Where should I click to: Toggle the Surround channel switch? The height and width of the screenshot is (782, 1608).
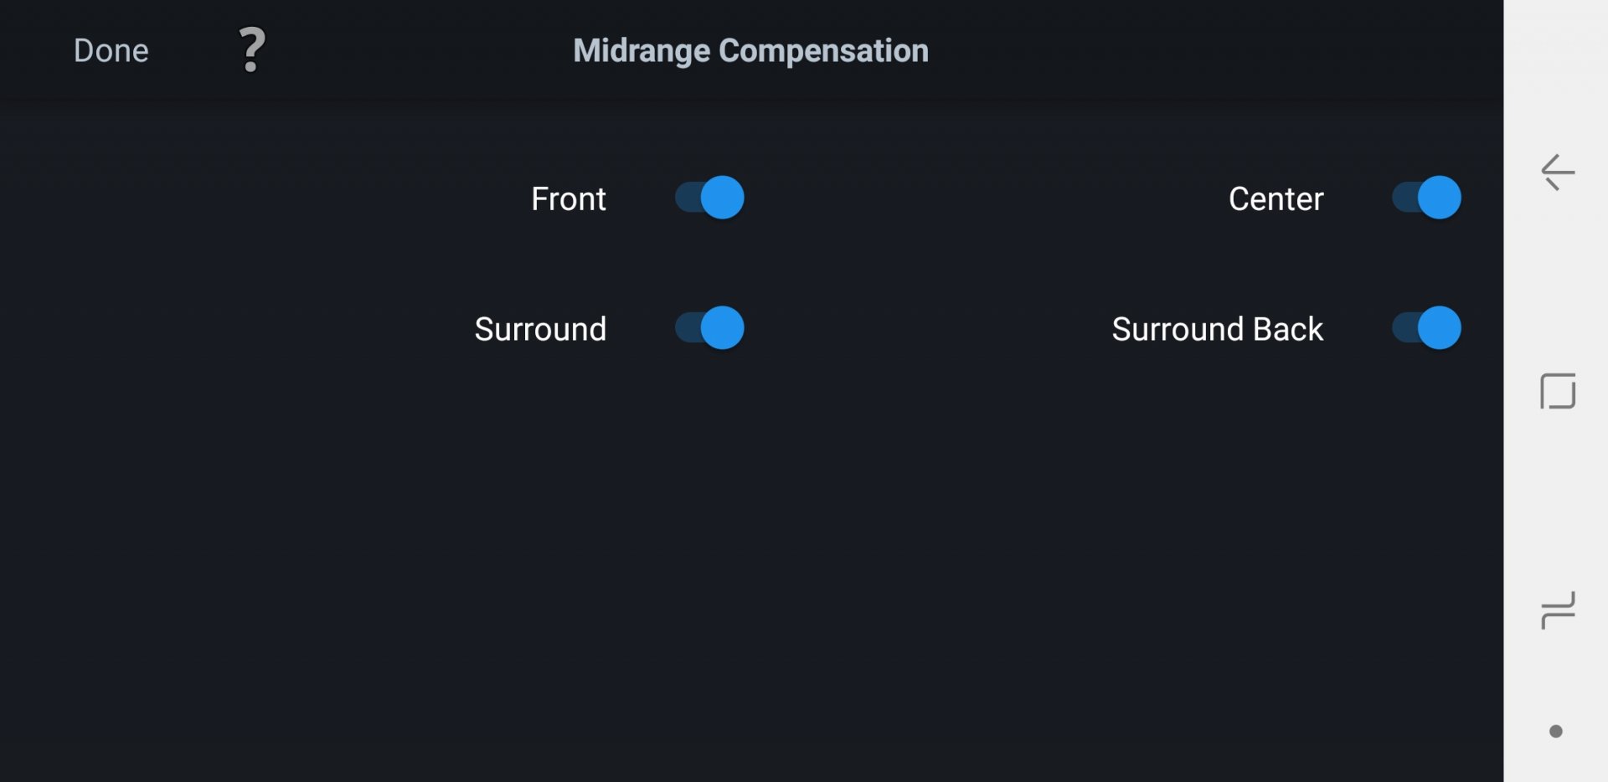710,328
